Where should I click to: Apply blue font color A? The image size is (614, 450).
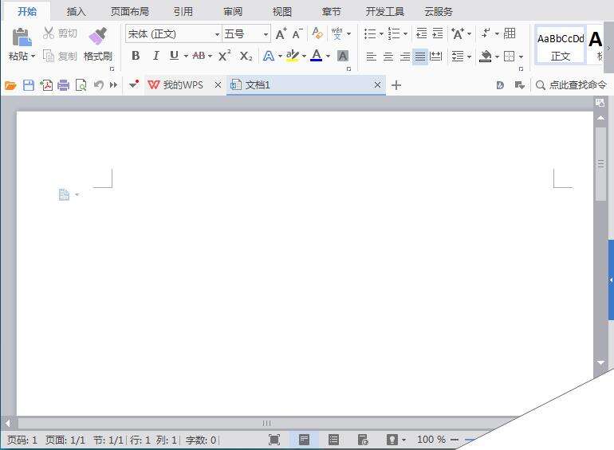tap(317, 56)
